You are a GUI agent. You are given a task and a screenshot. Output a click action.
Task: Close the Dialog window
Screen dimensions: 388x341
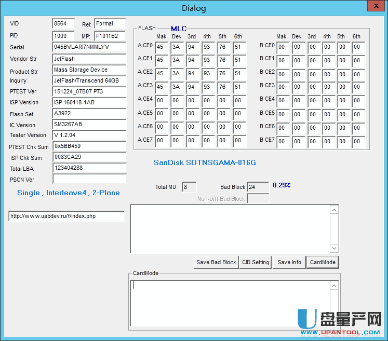pos(373,6)
